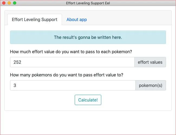The width and height of the screenshot is (176, 135).
Task: Close the window with red button
Action: pos(4,3)
